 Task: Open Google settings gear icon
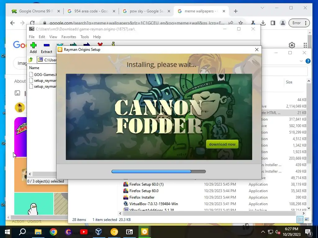point(292,45)
